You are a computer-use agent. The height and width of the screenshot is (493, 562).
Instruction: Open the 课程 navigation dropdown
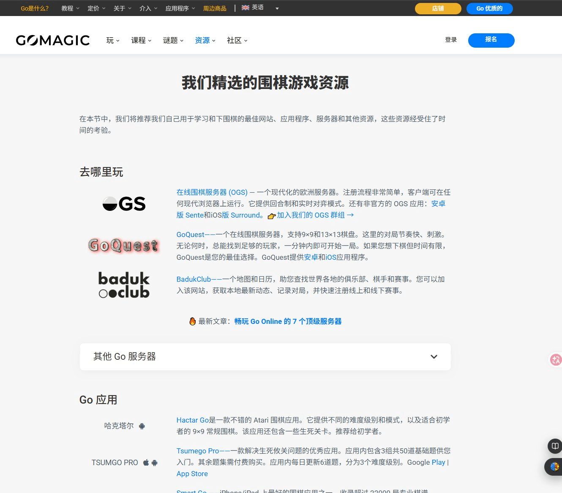[141, 40]
